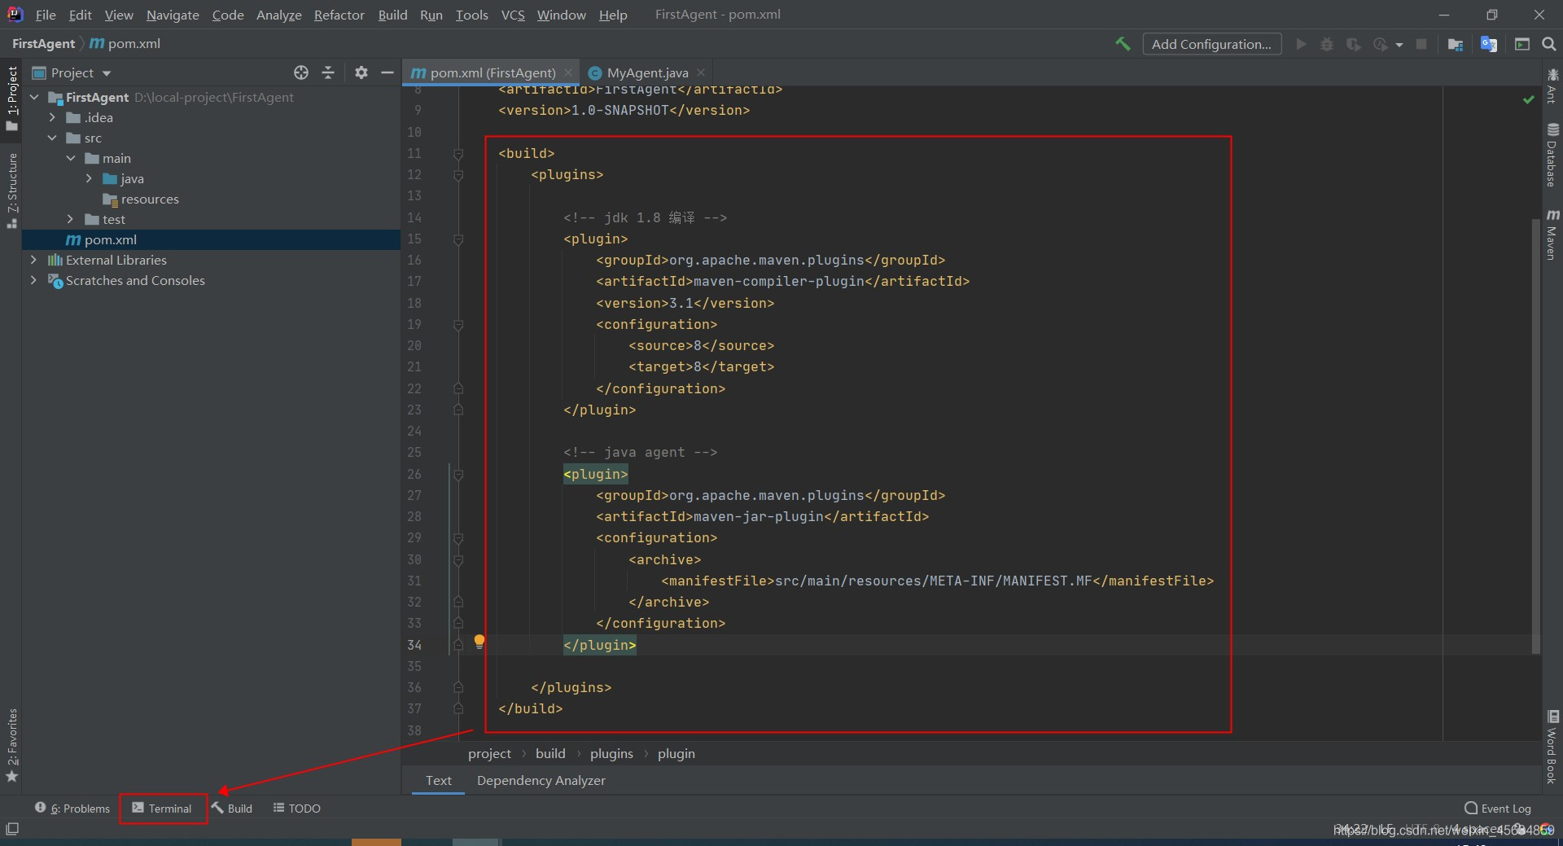The width and height of the screenshot is (1563, 846).
Task: Open the Maven tool window on right strip
Action: click(1552, 234)
